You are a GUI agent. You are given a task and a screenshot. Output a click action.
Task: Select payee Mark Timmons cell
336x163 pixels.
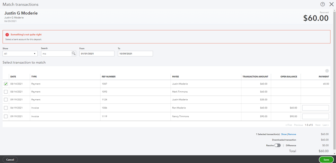(180, 92)
